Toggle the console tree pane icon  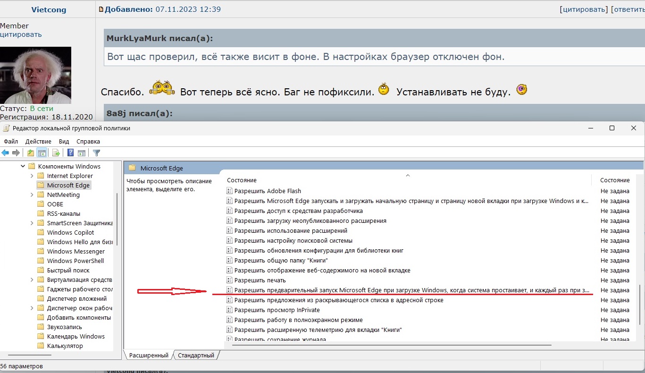coord(42,153)
